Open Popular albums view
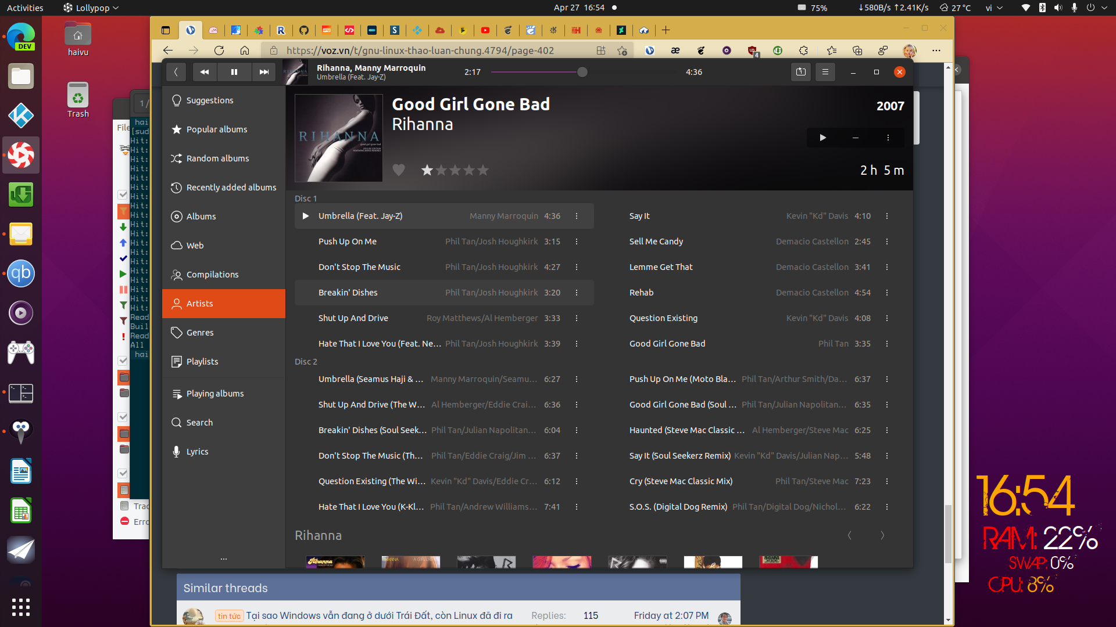The height and width of the screenshot is (627, 1116). point(224,129)
